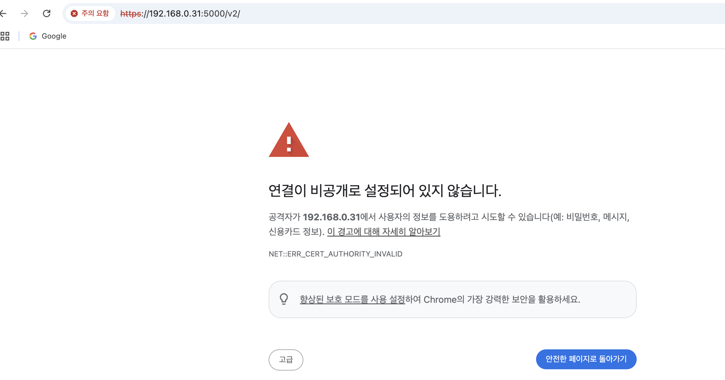Click the browser forward arrow
Screen dimensions: 725x380
pyautogui.click(x=24, y=13)
